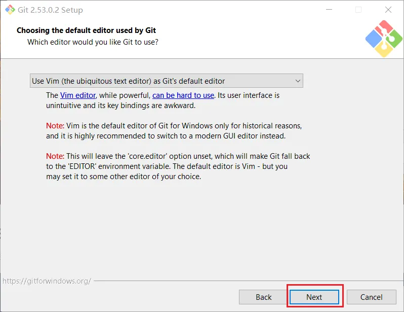The height and width of the screenshot is (312, 404).
Task: Click the 'Git 2.53.0.2 Setup' title text
Action: (x=50, y=10)
